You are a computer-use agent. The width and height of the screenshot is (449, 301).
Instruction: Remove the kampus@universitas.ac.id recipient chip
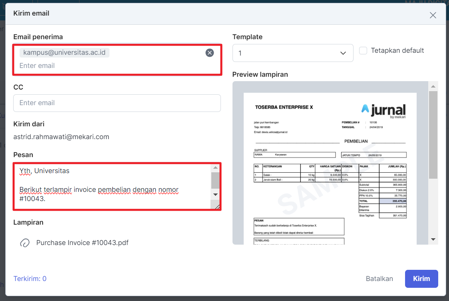pyautogui.click(x=210, y=53)
